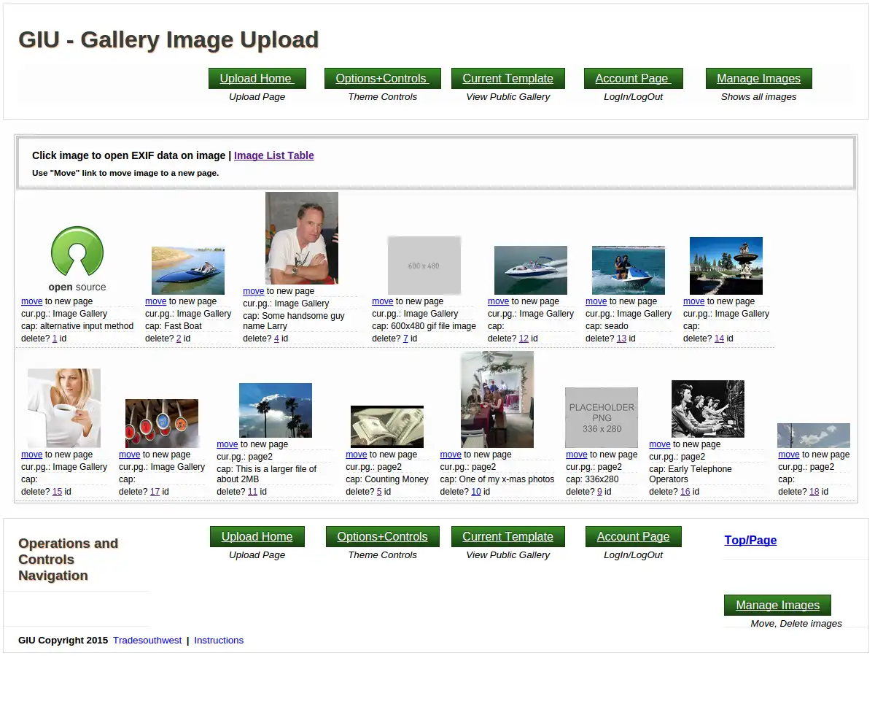Viewport: 875px width, 723px height.
Task: Click delete id 9 link
Action: pos(599,492)
